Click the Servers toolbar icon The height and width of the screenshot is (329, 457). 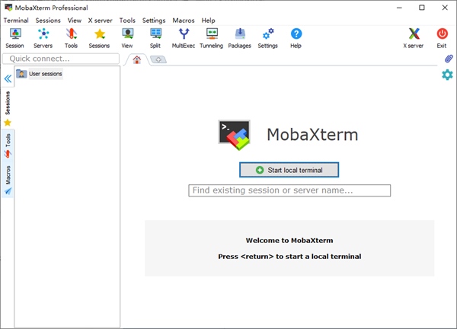tap(43, 37)
